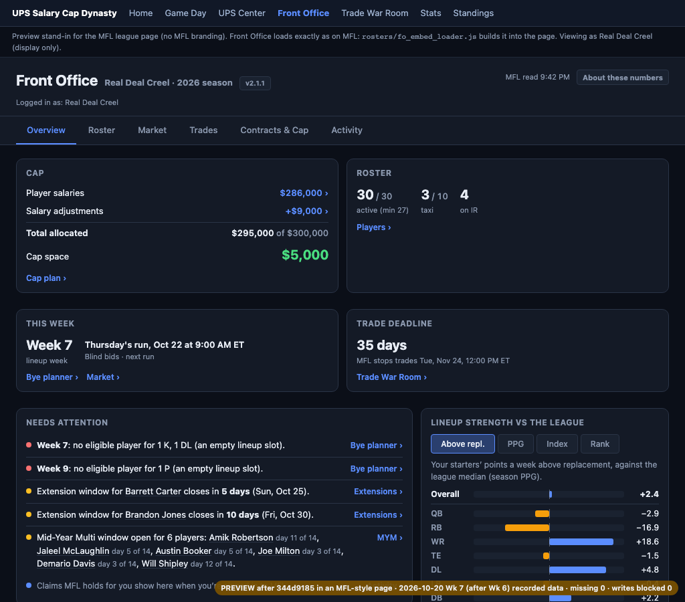View Standings from the top navigation
Viewport: 685px width, 602px height.
tap(473, 13)
